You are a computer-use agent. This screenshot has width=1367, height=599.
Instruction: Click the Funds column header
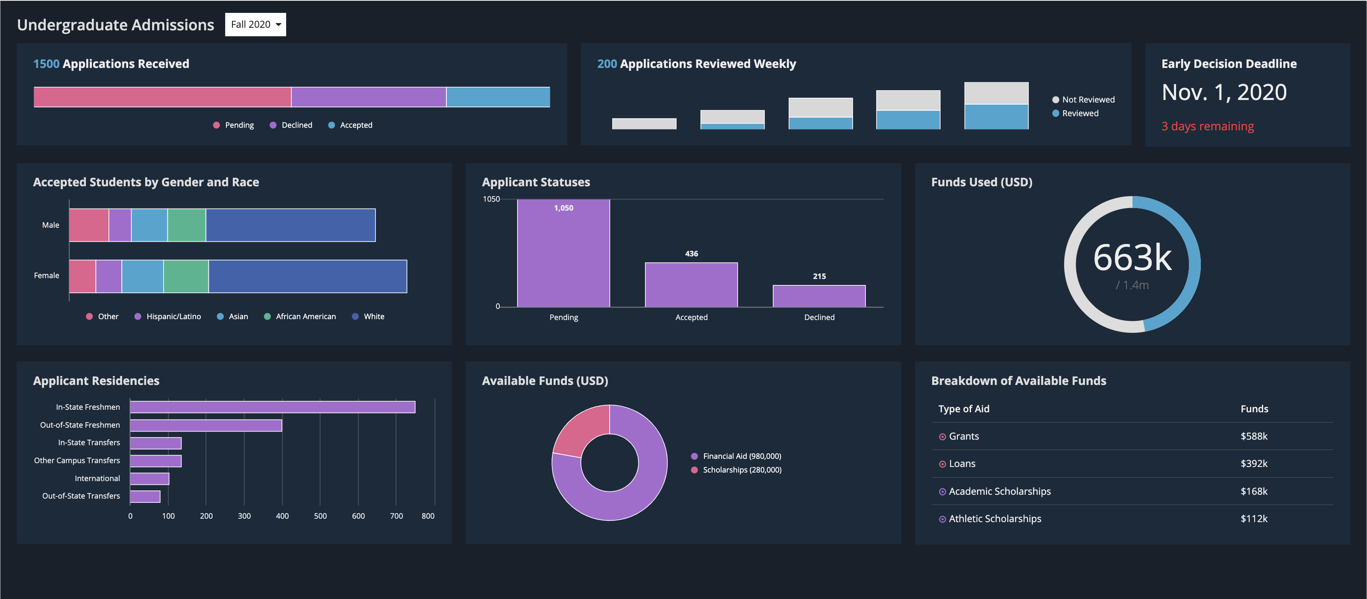[x=1254, y=409]
